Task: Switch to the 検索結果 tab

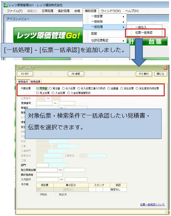Action: point(35,82)
